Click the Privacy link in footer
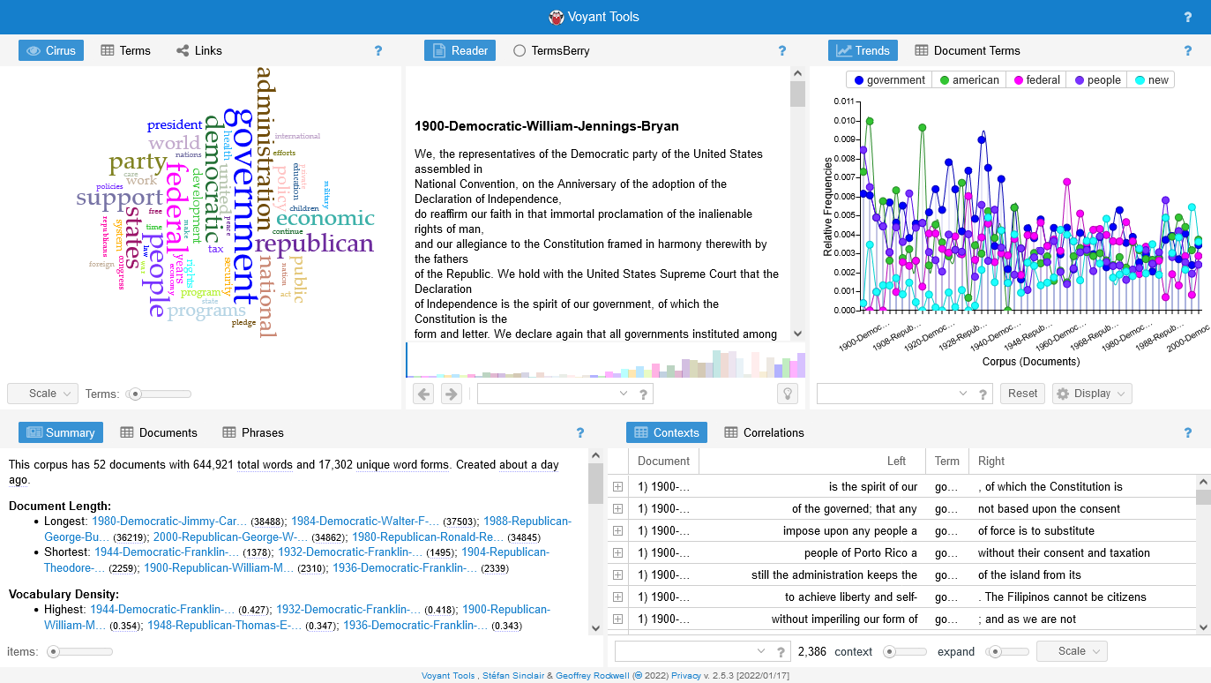 coord(686,676)
